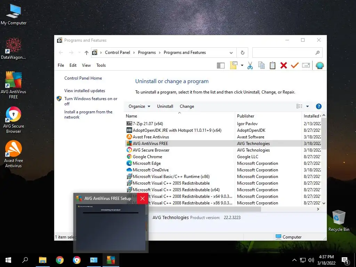Click the Change button
This screenshot has width=356, height=267.
(187, 106)
